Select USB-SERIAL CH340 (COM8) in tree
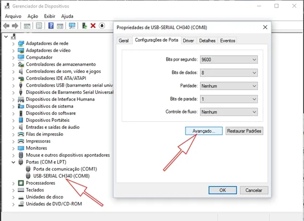304x221 pixels. coord(61,176)
